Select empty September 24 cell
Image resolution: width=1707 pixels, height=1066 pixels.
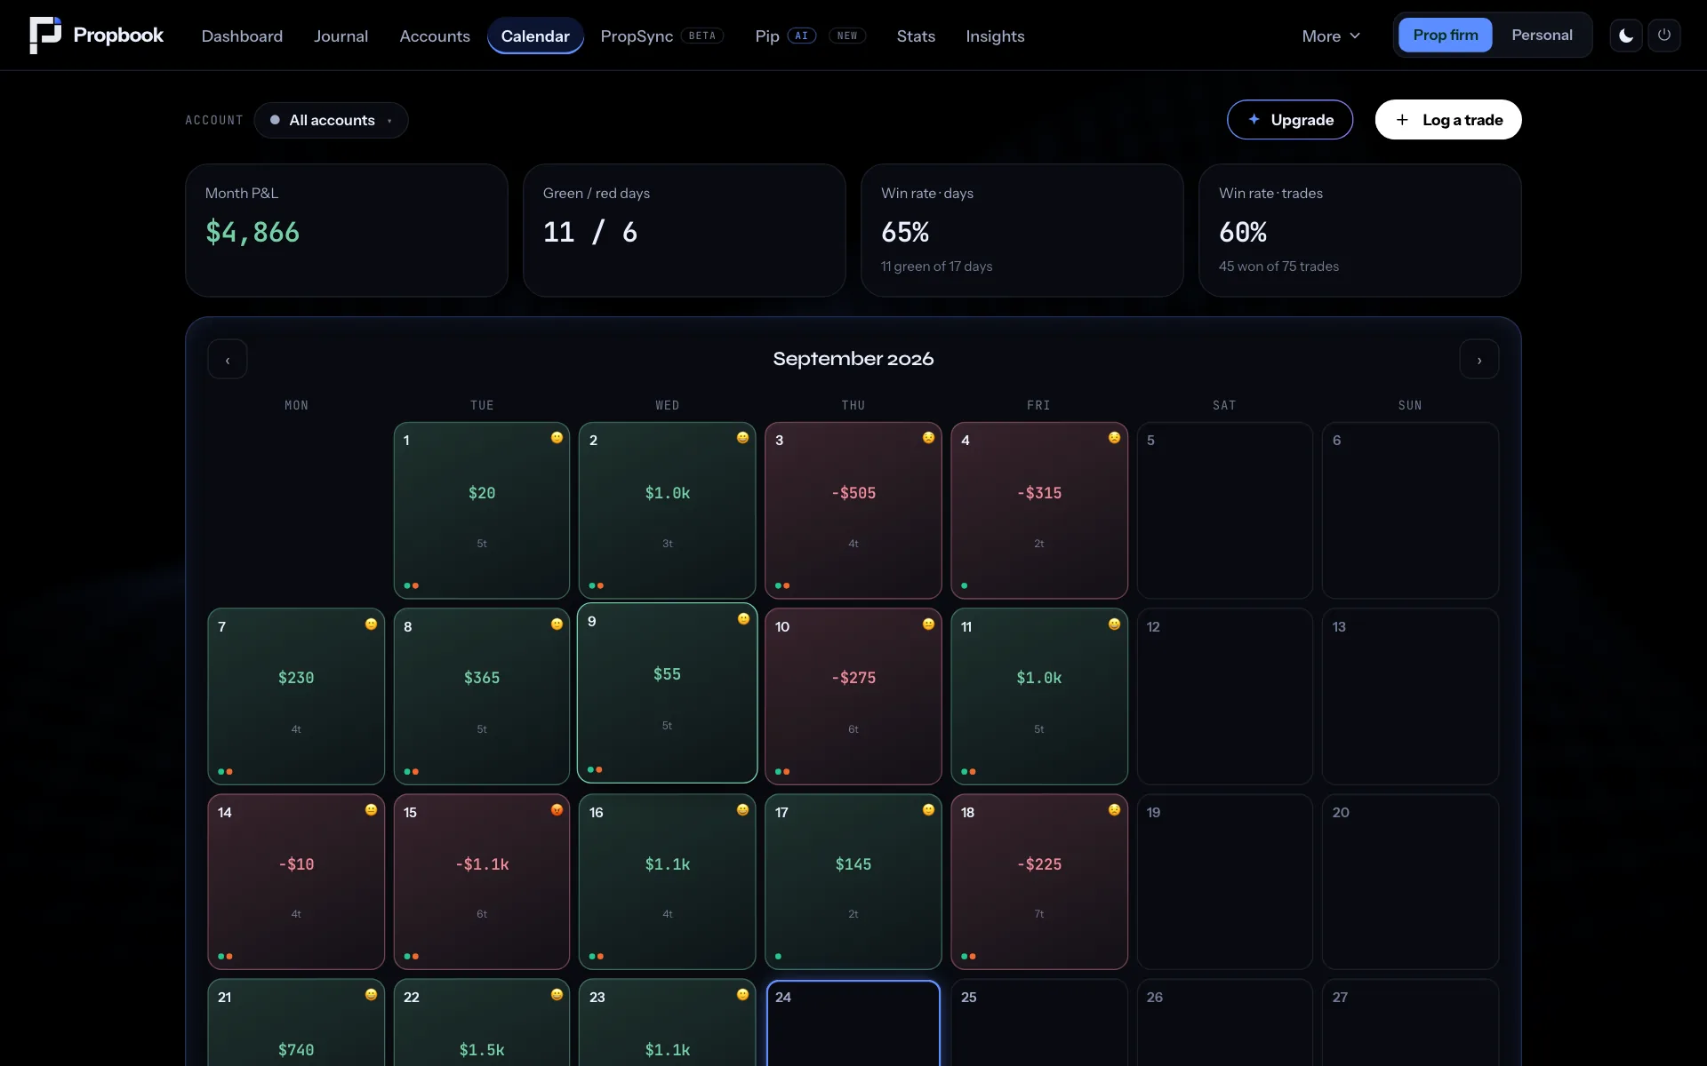[853, 1023]
